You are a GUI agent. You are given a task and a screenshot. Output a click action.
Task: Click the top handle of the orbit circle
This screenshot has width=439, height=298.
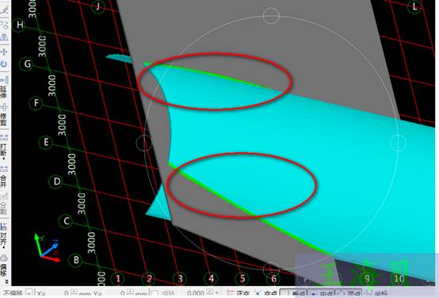pos(271,16)
